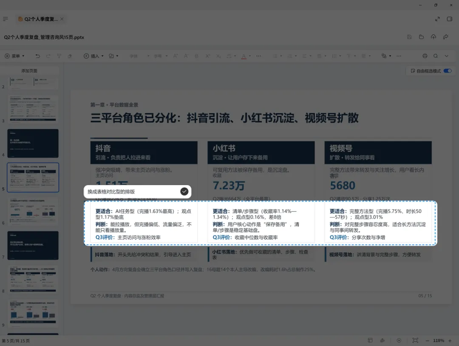Viewport: 459px width, 346px height.
Task: Click the expand fullscreen arrows icon
Action: (437, 19)
